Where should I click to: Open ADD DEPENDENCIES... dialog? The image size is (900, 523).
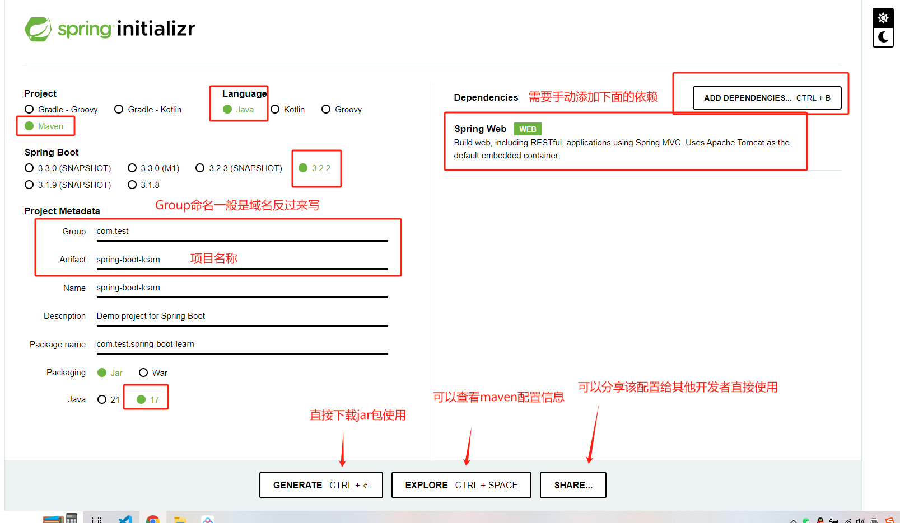(767, 98)
